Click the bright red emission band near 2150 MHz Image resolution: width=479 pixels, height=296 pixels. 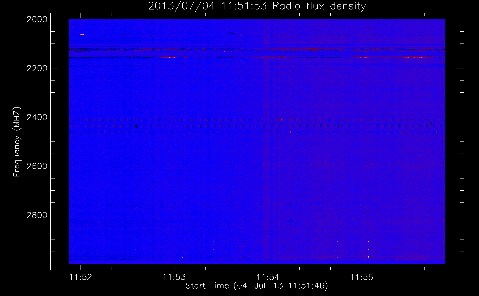(257, 57)
